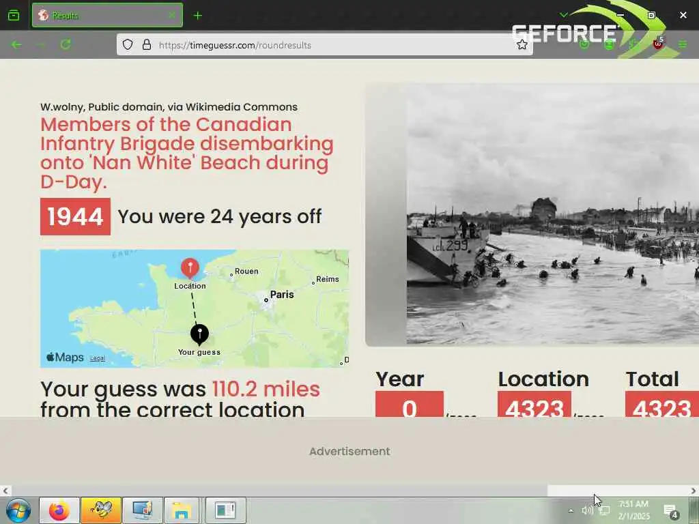Click the Paris label on the map
This screenshot has height=524, width=699.
282,295
